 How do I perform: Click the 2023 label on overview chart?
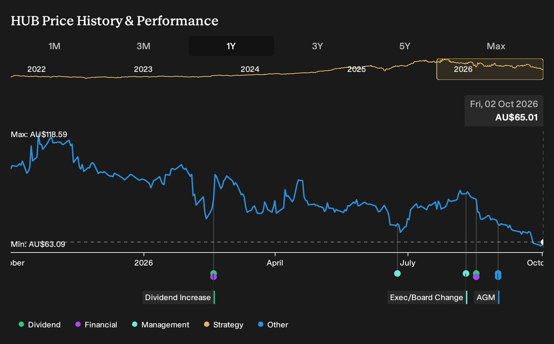click(143, 69)
